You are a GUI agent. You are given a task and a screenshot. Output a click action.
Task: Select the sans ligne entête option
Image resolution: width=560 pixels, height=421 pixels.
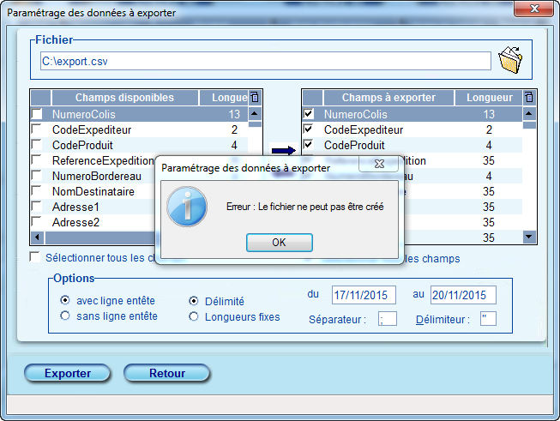65,316
